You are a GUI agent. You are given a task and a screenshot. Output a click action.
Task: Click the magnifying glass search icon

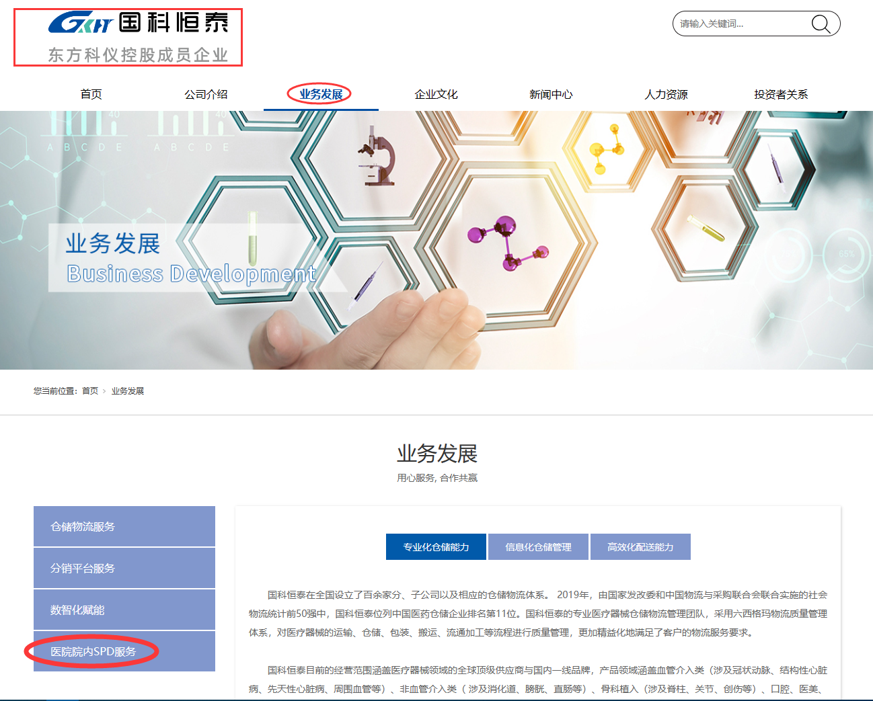[x=821, y=24]
